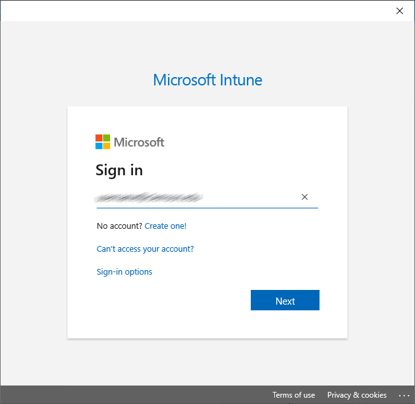Open Sign-in options

coord(124,272)
